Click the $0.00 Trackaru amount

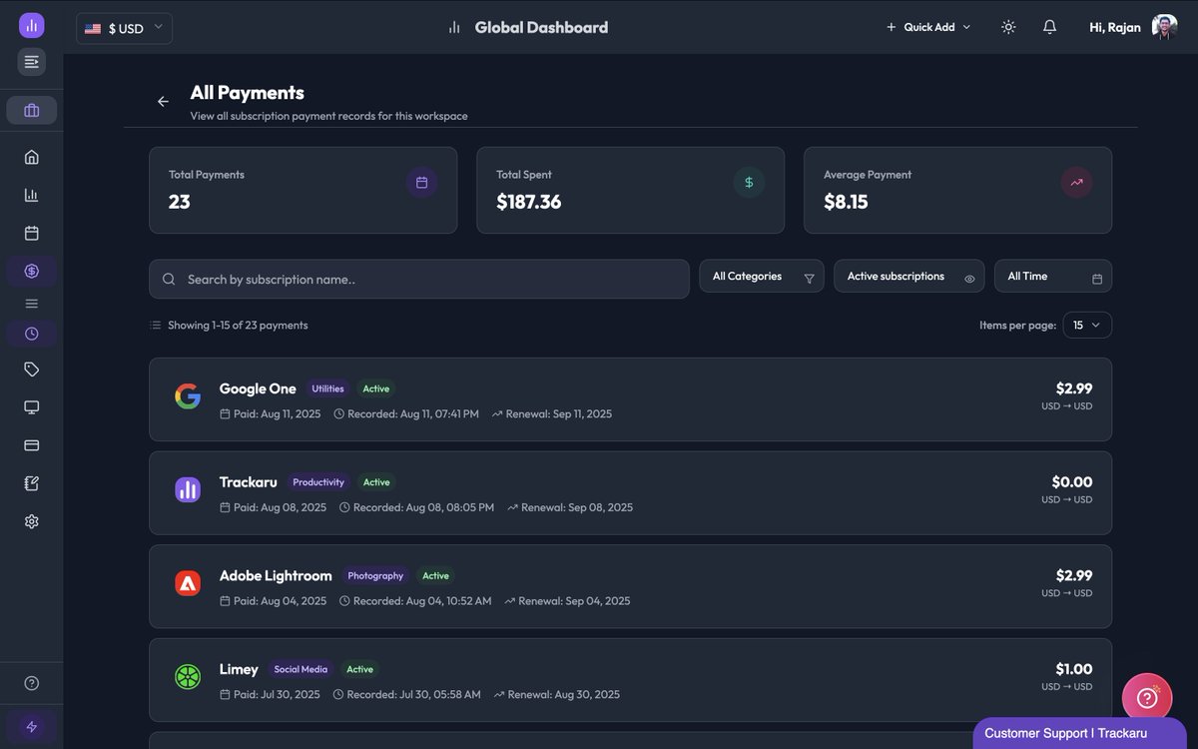coord(1072,482)
